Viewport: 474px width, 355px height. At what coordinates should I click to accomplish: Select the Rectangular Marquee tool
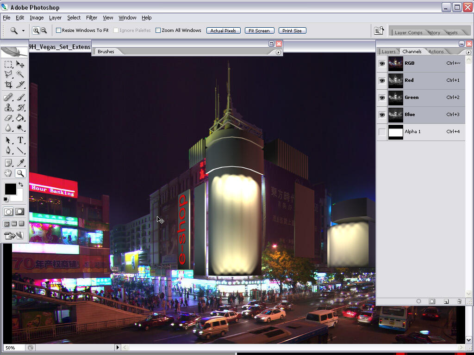coord(8,64)
